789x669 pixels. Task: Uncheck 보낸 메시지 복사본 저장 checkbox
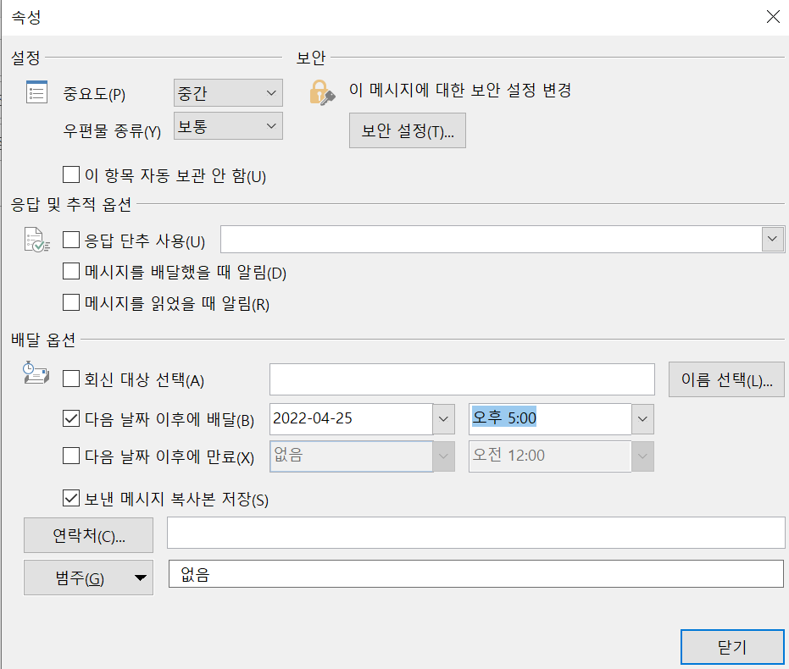click(x=71, y=498)
